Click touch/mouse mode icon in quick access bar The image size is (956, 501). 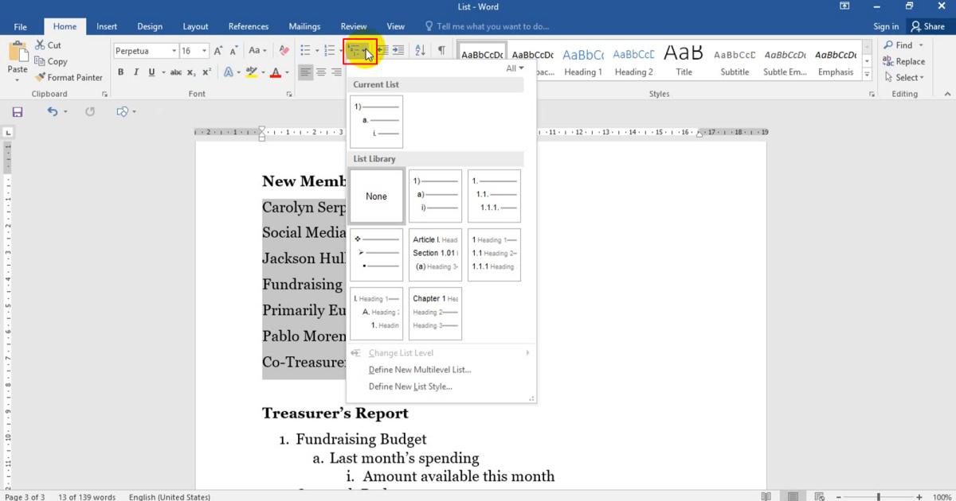(x=123, y=112)
